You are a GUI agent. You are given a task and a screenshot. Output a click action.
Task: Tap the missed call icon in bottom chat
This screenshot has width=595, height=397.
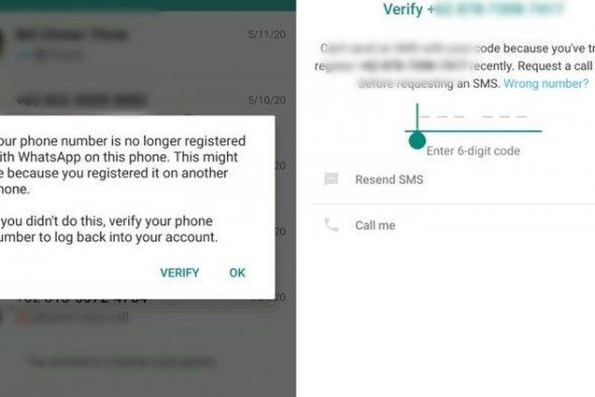point(21,317)
